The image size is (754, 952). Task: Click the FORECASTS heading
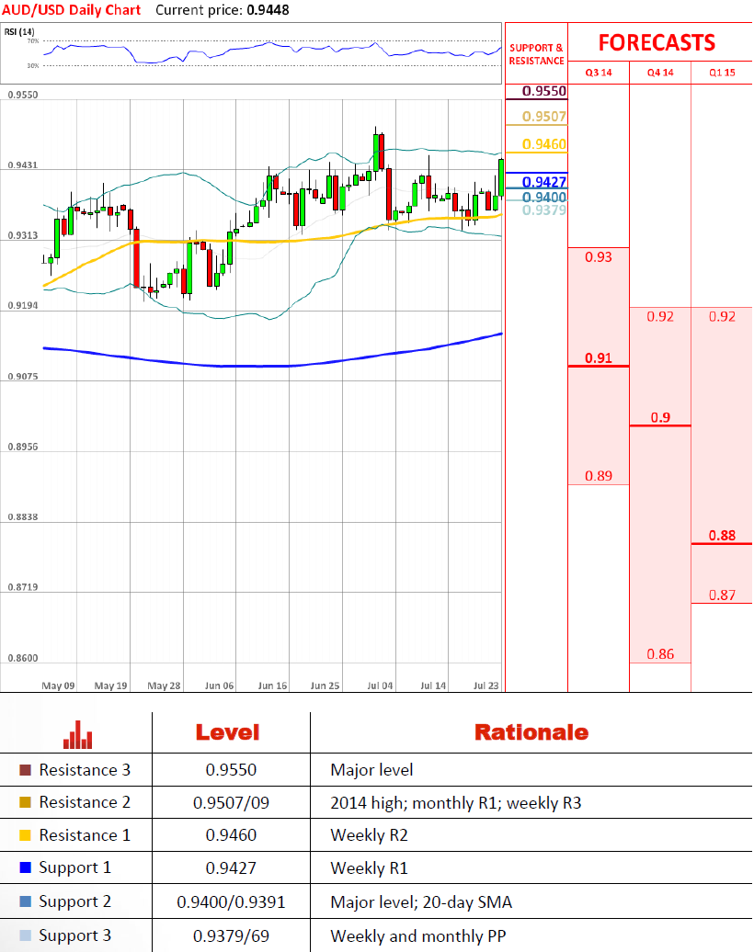point(657,42)
